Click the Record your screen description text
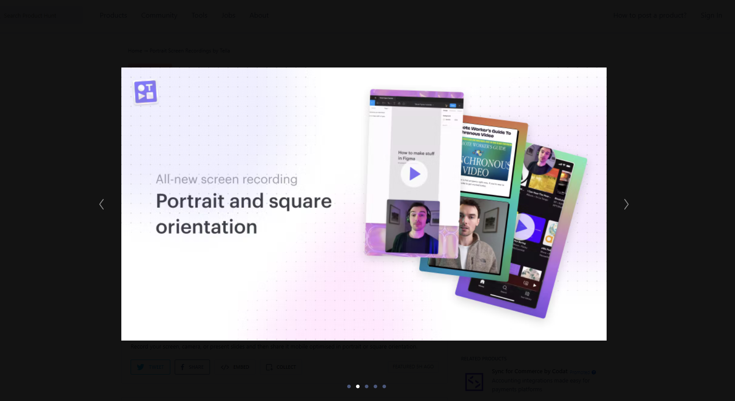This screenshot has width=735, height=401. 274,346
